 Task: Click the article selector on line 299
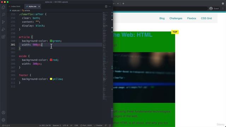tap(24, 37)
